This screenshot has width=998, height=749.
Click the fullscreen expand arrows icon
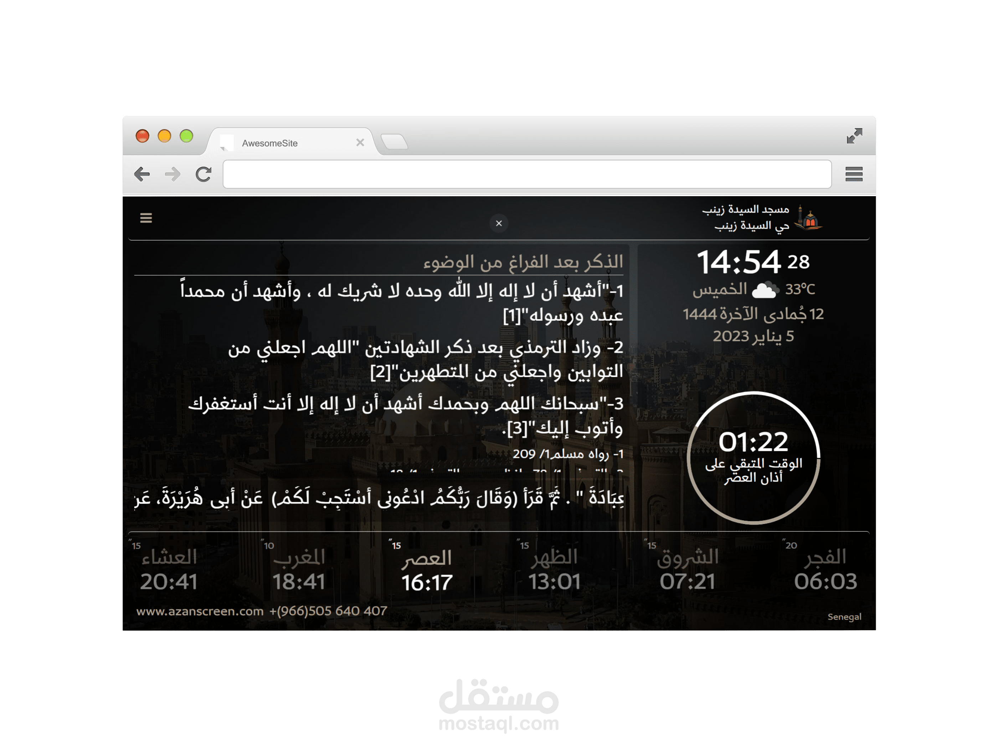[854, 136]
